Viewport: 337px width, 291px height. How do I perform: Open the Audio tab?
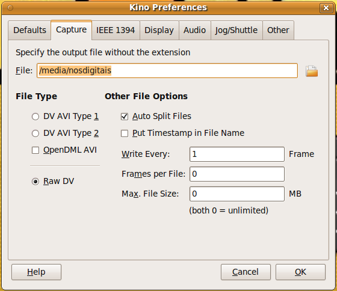(x=195, y=30)
